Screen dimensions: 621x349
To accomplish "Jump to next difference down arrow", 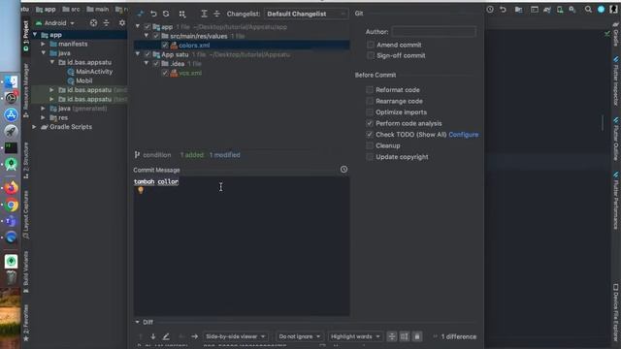I will point(153,336).
